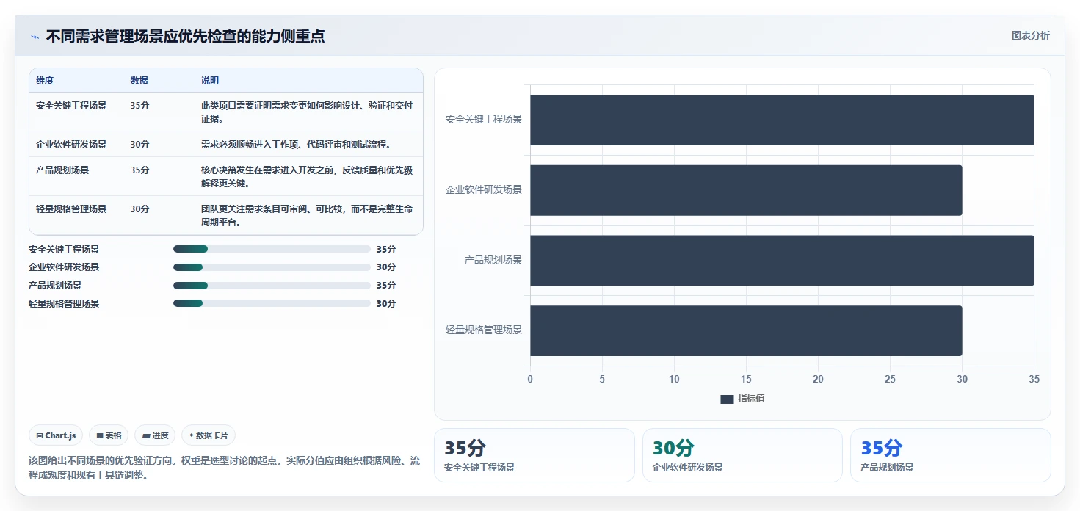Viewport: 1080px width, 511px height.
Task: Click the 安全关键工程场景 progress list label
Action: (64, 249)
